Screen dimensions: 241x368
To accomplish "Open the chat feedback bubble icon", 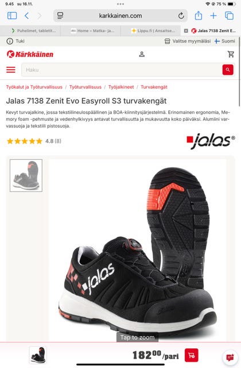I will 230,357.
